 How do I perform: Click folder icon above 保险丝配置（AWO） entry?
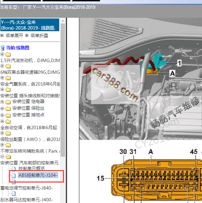pyautogui.click(x=8, y=133)
